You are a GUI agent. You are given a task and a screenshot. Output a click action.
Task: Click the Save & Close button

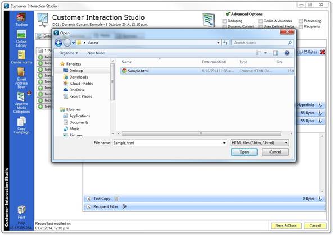tap(286, 225)
